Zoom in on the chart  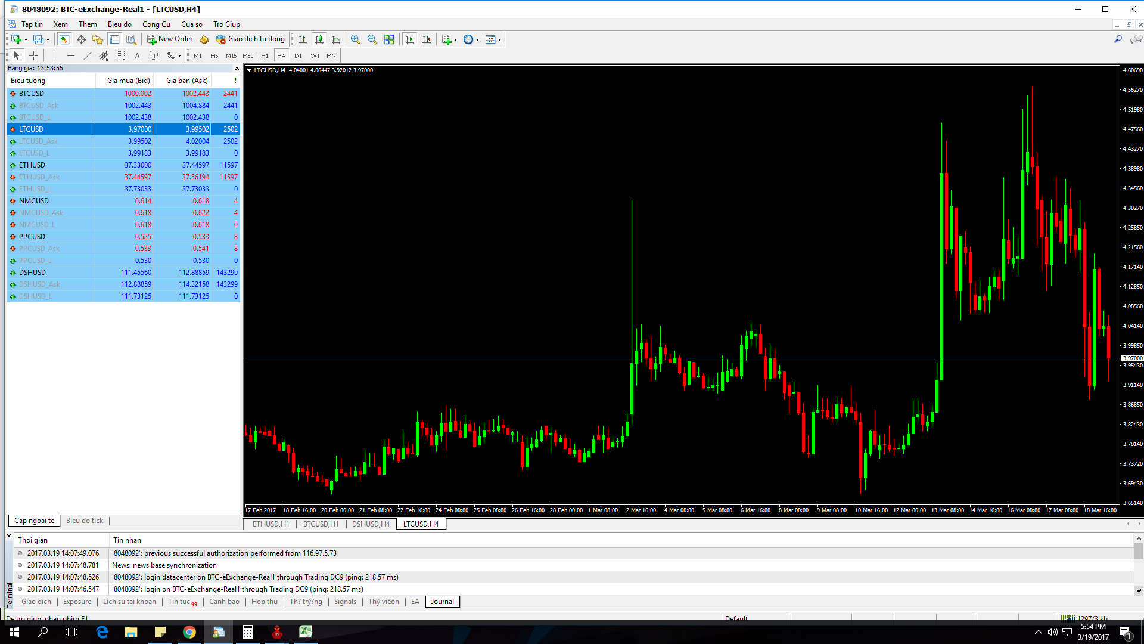[x=356, y=39]
